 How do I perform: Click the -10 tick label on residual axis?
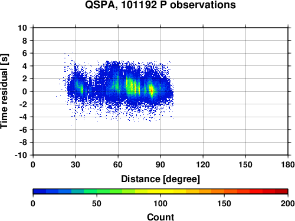pyautogui.click(x=21, y=155)
